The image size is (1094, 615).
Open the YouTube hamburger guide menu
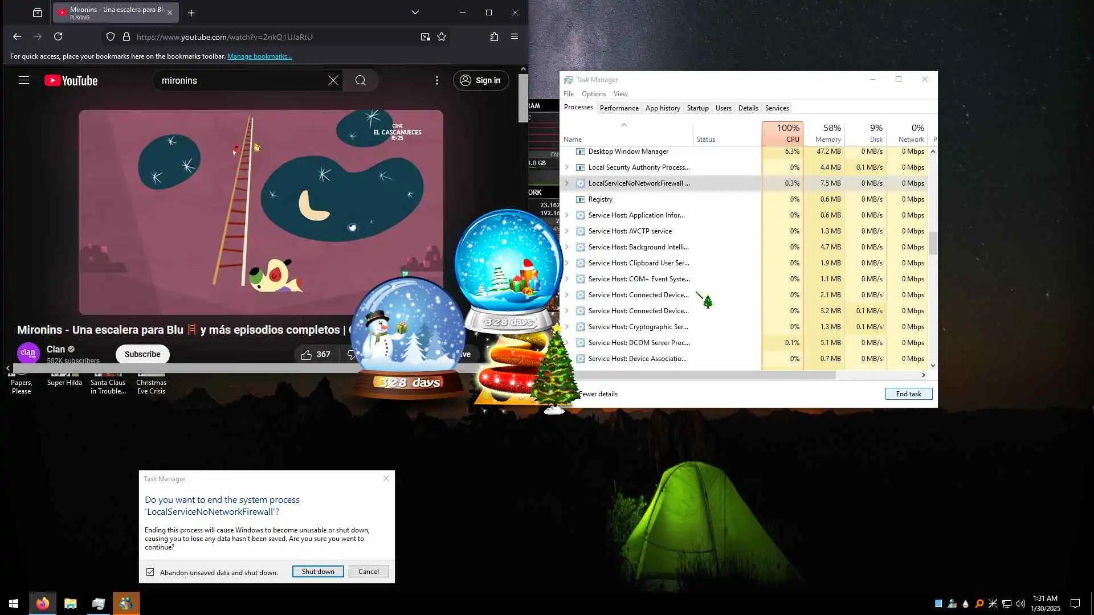(x=24, y=80)
